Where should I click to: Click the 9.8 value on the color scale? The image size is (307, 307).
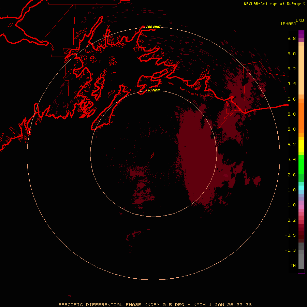pyautogui.click(x=292, y=38)
